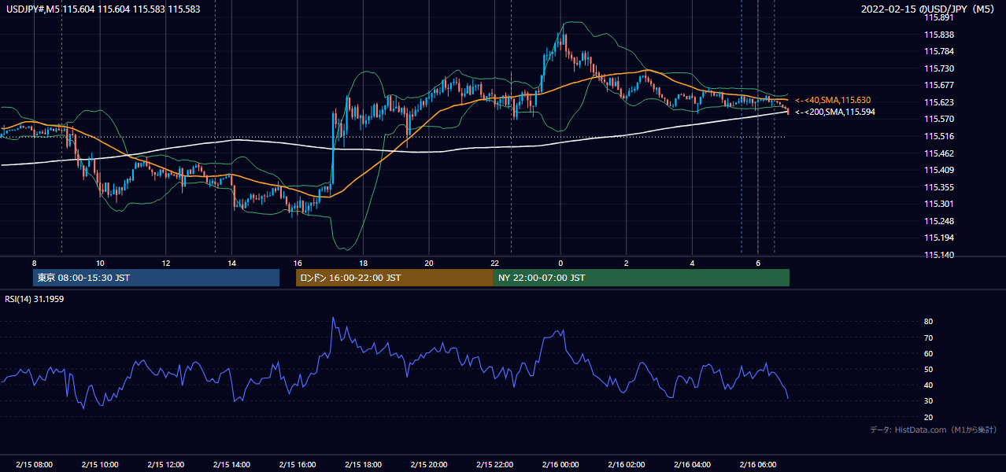The width and height of the screenshot is (1006, 472).
Task: Click hour tick 20 under price chart
Action: (x=428, y=263)
